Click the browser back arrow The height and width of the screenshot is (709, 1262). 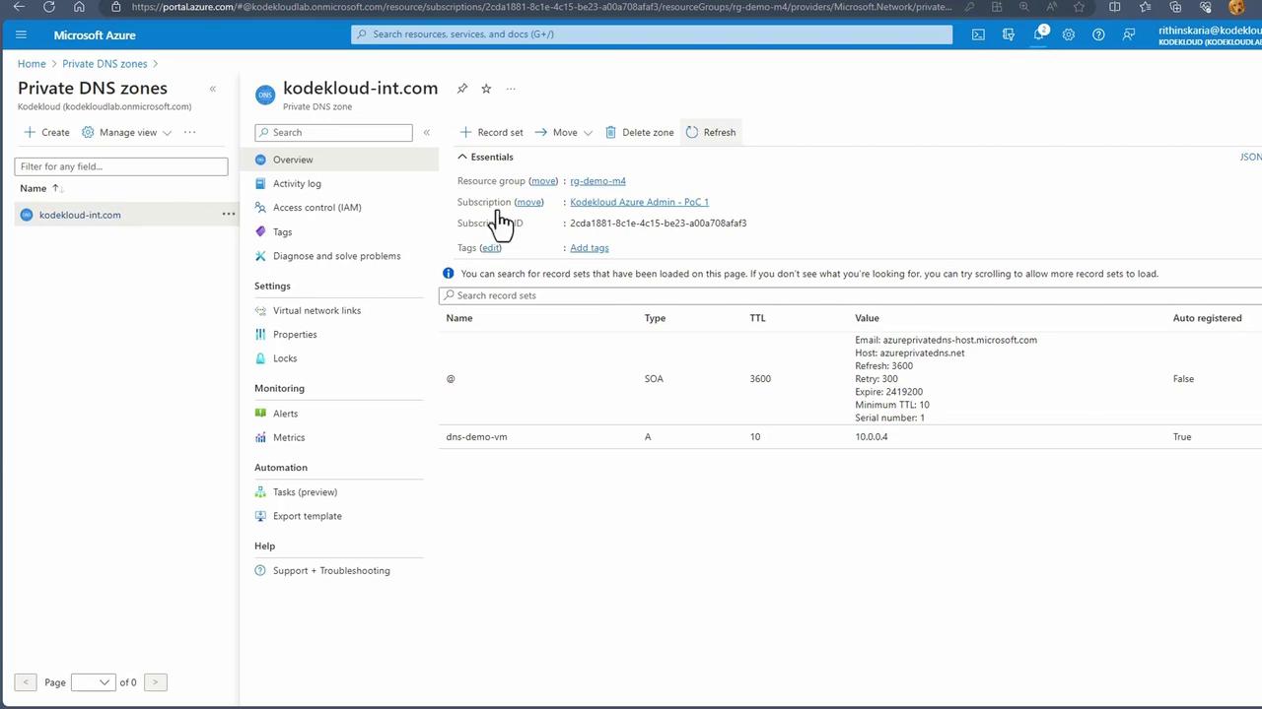coord(19,7)
